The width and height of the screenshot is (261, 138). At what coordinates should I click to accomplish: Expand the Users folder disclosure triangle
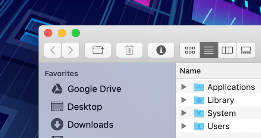[184, 126]
